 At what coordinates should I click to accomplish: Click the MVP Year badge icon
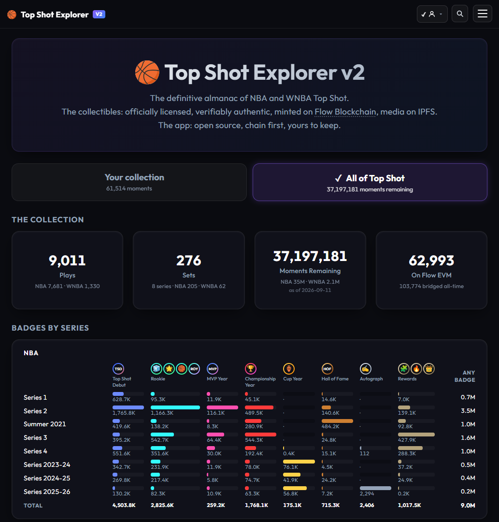213,369
